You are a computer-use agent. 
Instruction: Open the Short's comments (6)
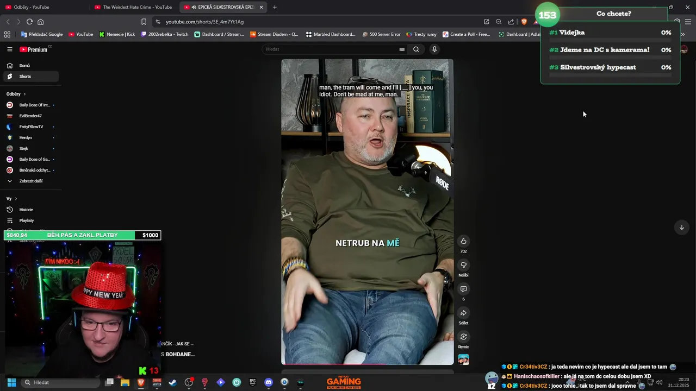pyautogui.click(x=463, y=289)
